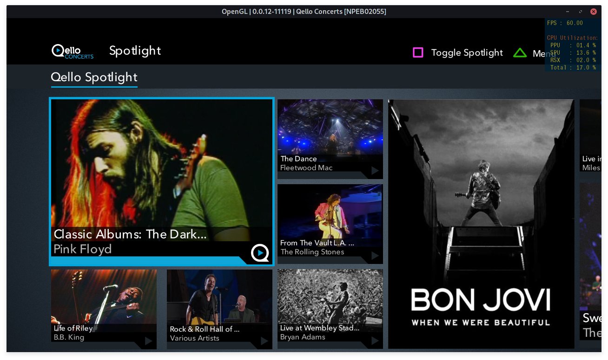The image size is (608, 360).
Task: Click the green triangle Menu icon
Action: click(520, 53)
